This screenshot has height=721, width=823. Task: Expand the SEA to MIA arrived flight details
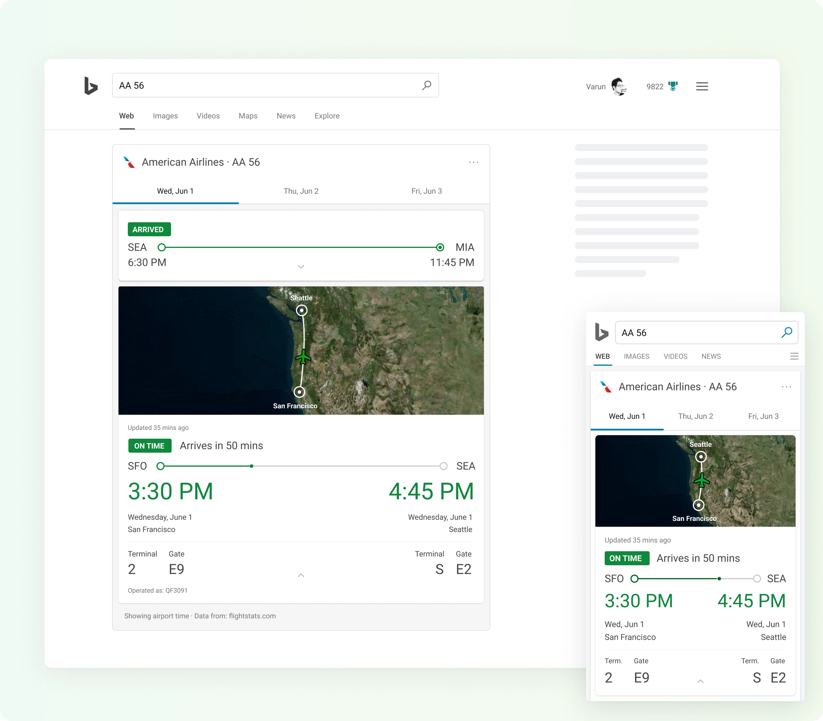click(x=301, y=267)
